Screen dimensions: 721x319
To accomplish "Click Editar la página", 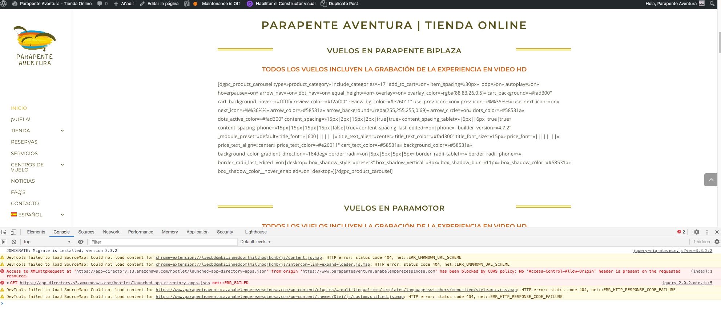I will 159,4.
